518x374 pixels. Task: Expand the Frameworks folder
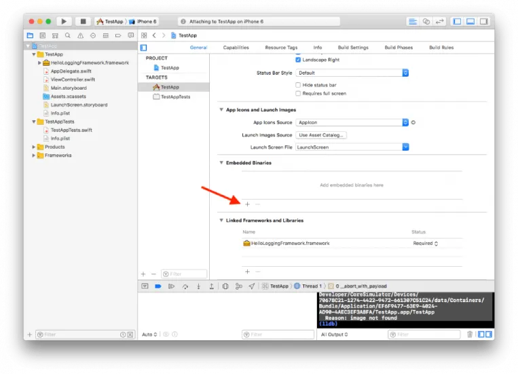point(34,155)
